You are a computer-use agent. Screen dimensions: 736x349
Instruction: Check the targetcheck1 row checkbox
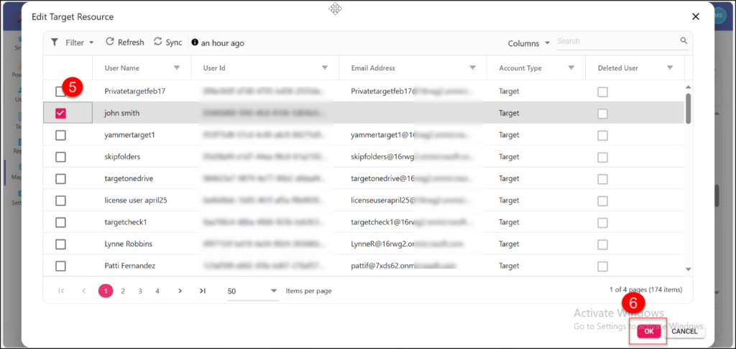pos(60,223)
